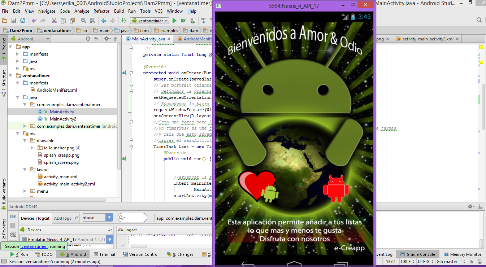486x267 pixels.
Task: Collapse the ventanatimer module node
Action: pyautogui.click(x=11, y=76)
